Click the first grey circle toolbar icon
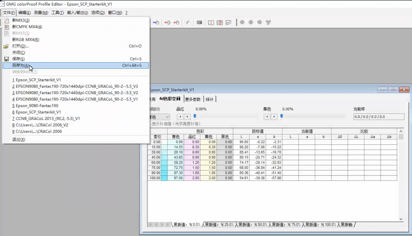412x236 pixels. click(x=242, y=23)
